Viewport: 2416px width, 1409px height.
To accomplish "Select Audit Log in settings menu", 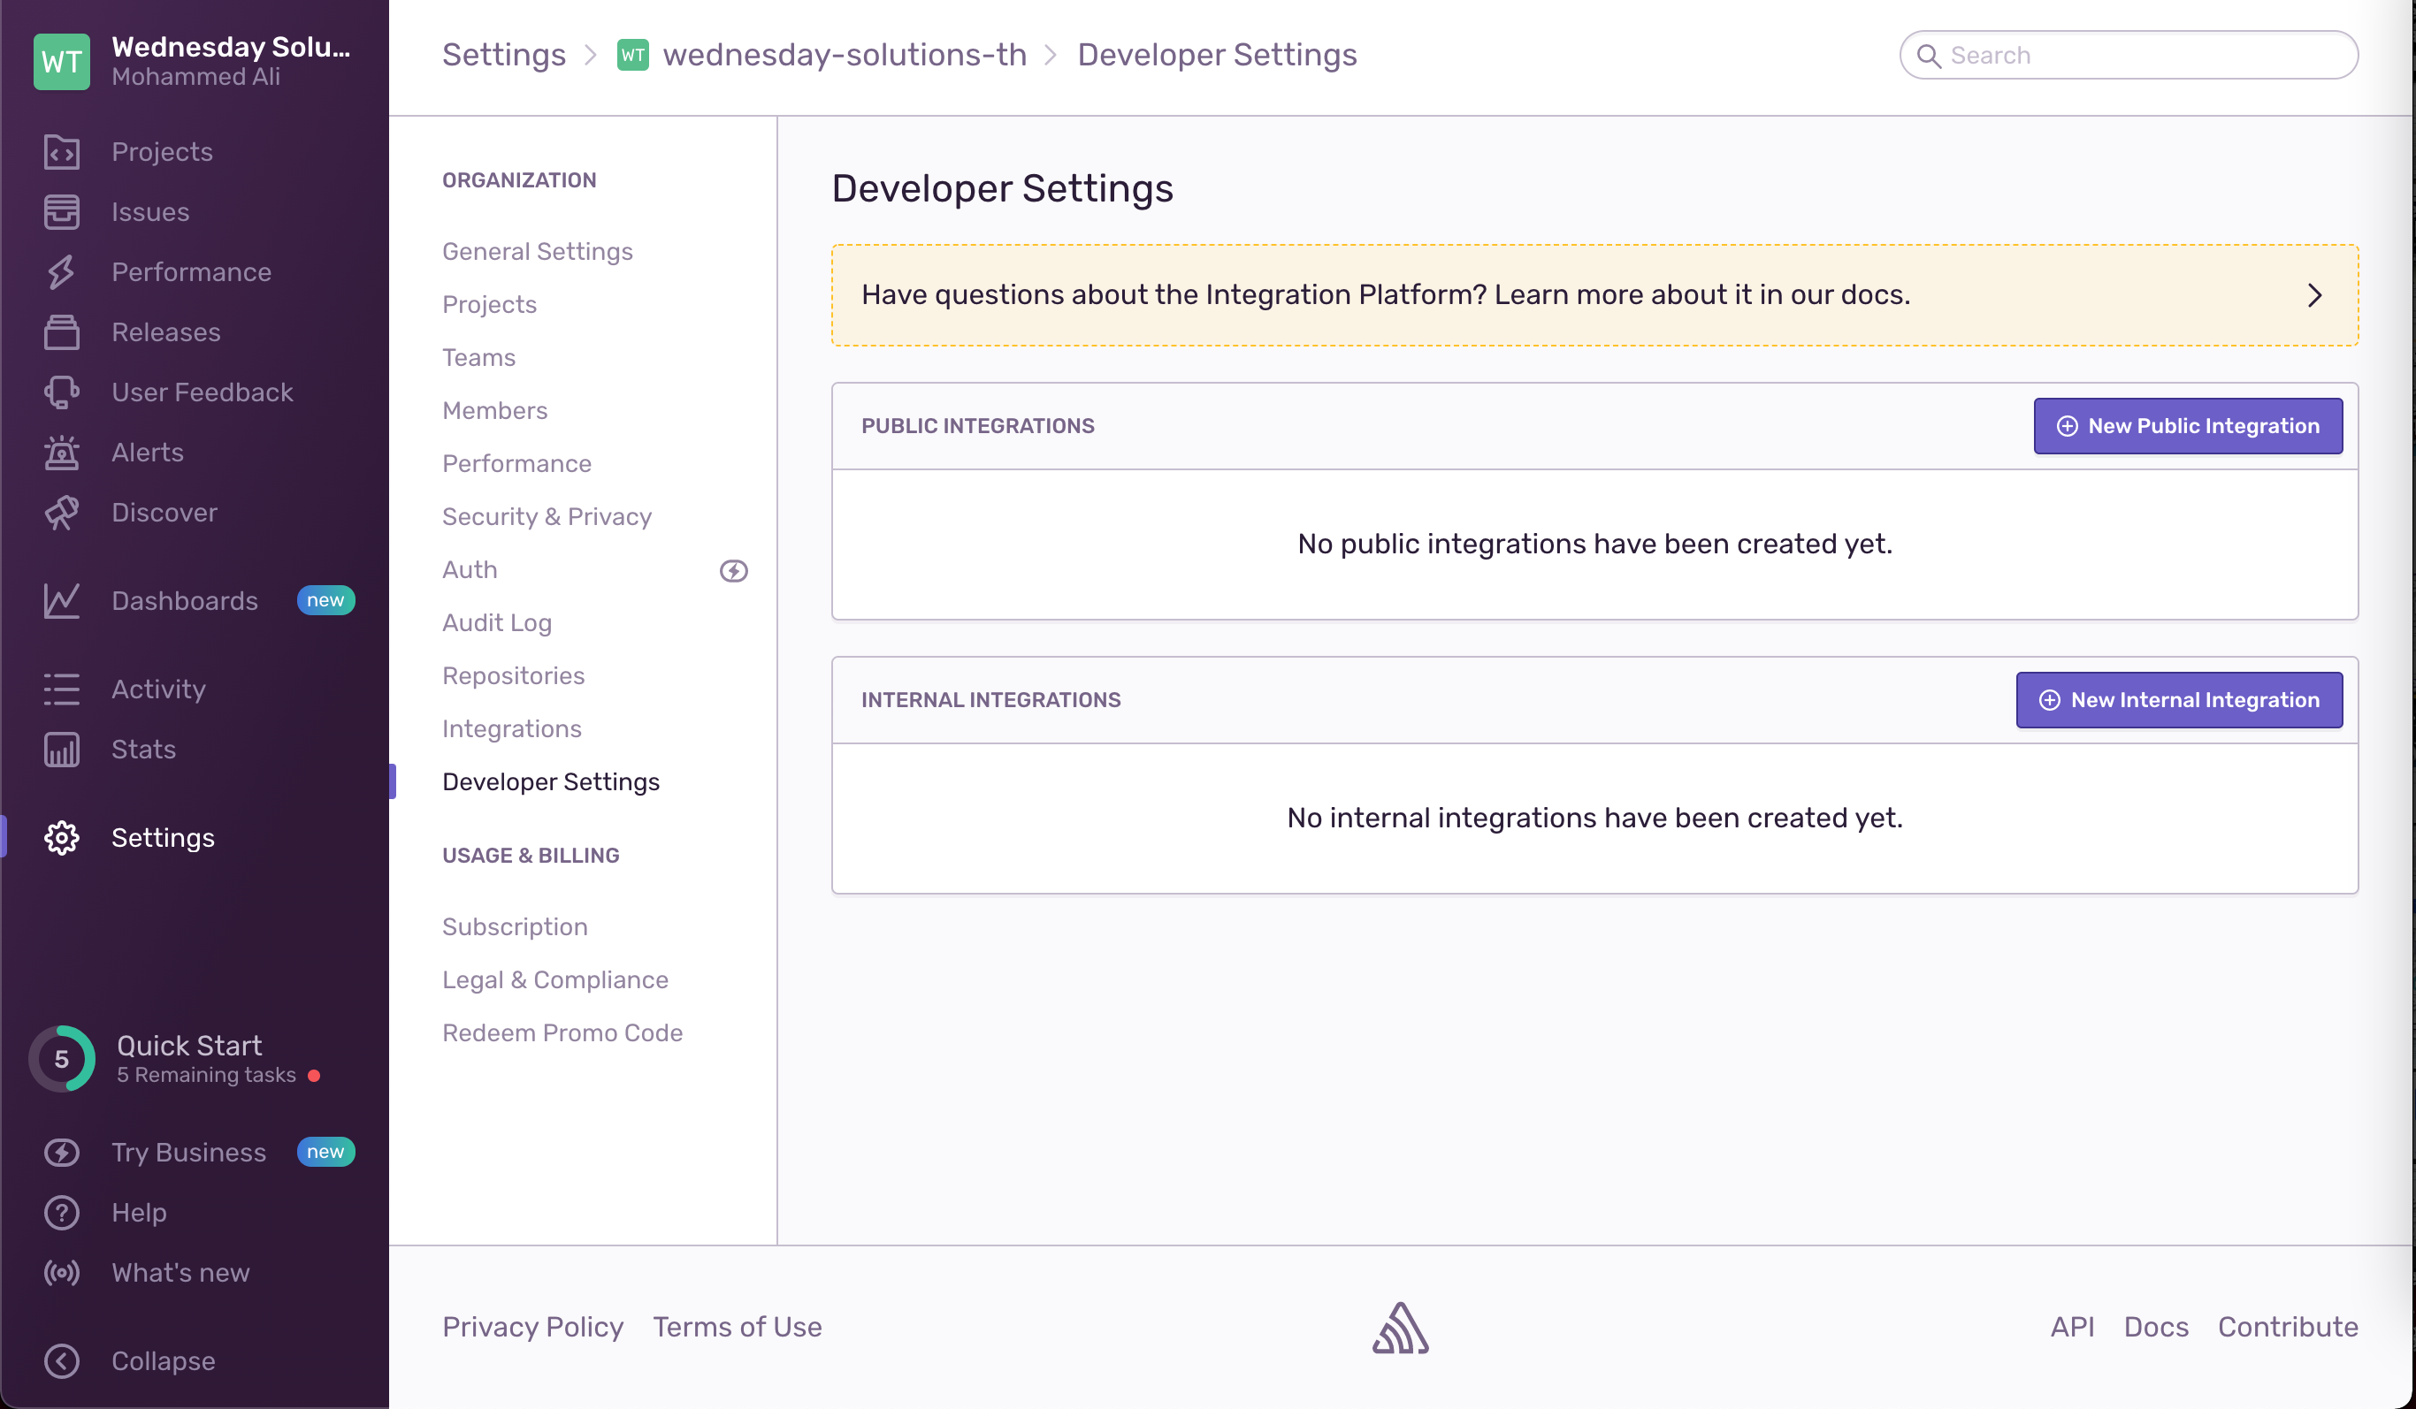I will coord(497,623).
